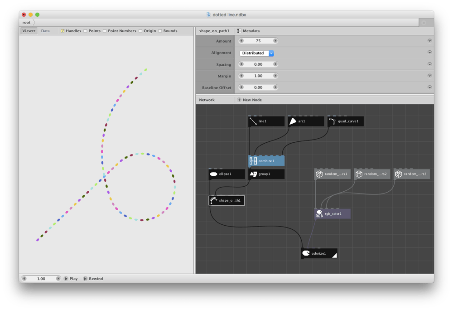
Task: Click the button right of the root breadcrumb bar
Action: click(424, 23)
